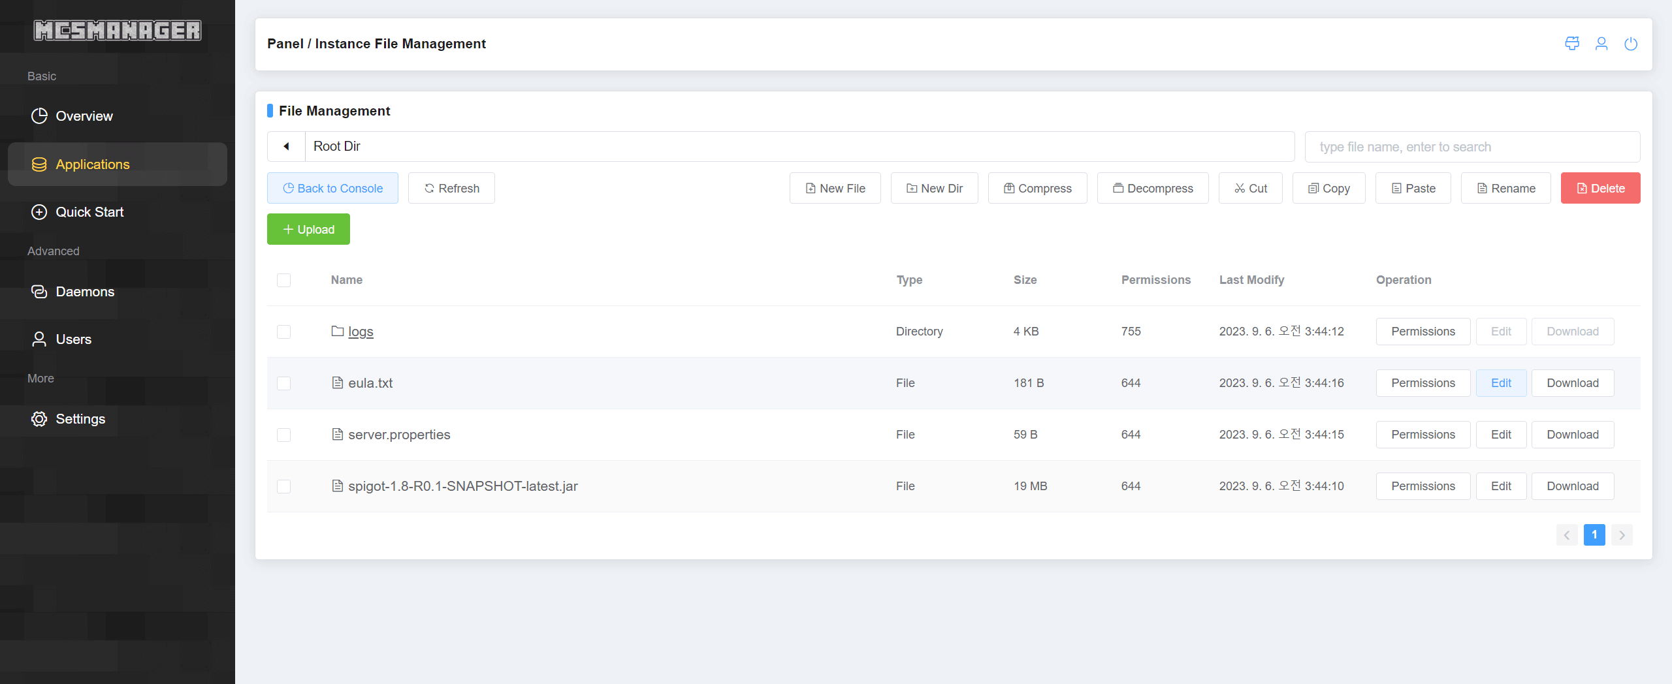Check the logs row checkbox
The image size is (1672, 684).
[x=283, y=332]
